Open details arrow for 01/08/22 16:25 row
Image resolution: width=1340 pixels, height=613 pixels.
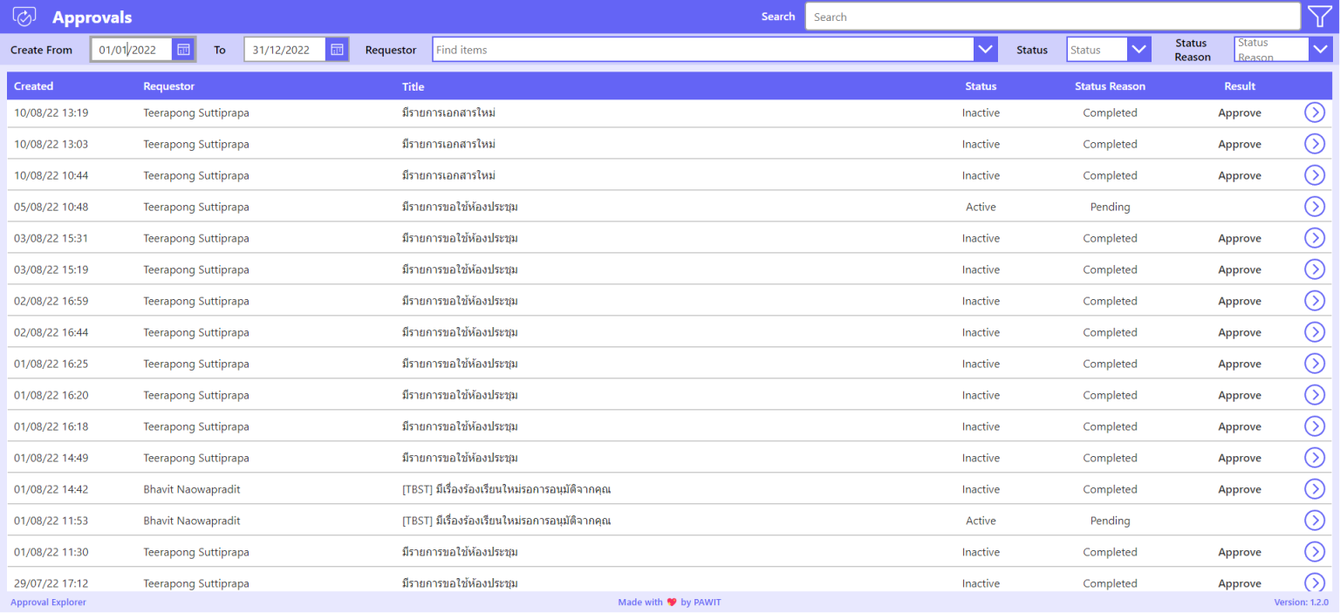tap(1315, 364)
